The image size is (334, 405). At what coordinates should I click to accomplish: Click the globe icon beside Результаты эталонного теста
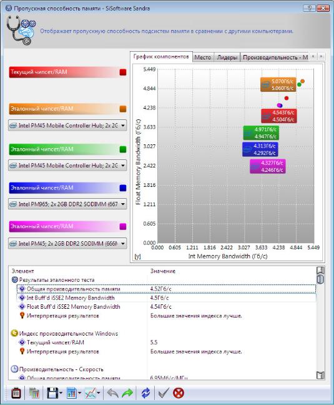coord(15,279)
